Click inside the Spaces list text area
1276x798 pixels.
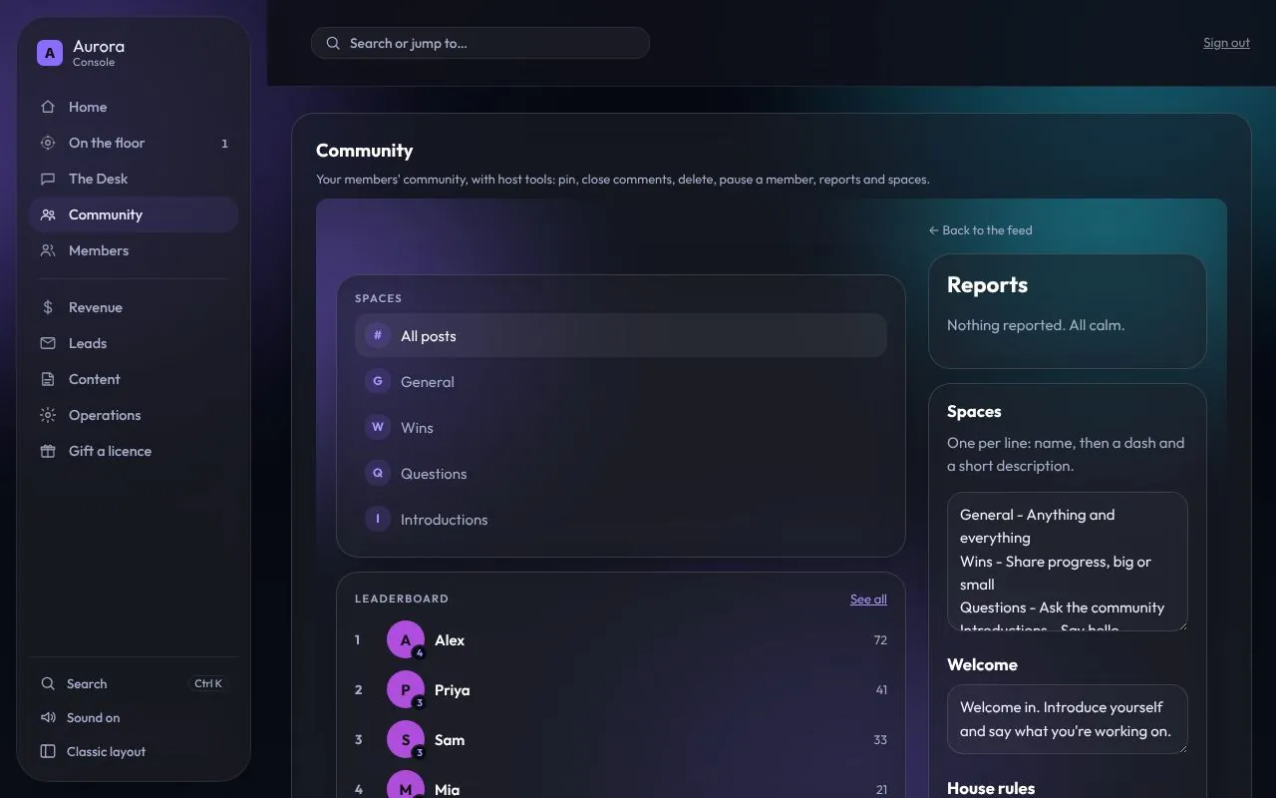click(x=1068, y=562)
